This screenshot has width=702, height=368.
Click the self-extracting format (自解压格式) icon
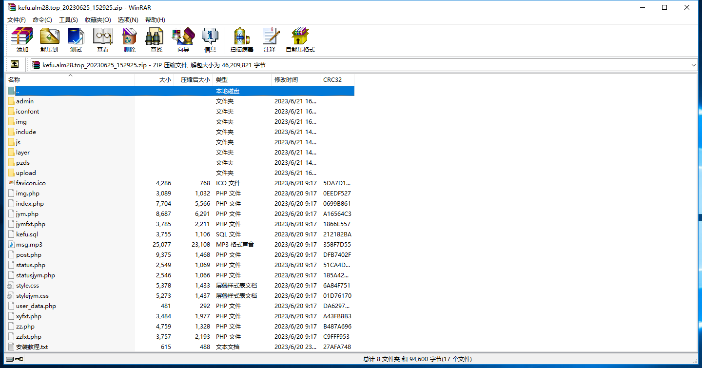click(x=300, y=40)
